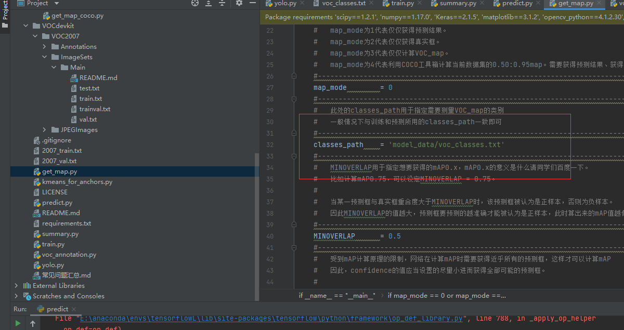Select requirements.txt in project tree
624x330 pixels.
point(67,223)
